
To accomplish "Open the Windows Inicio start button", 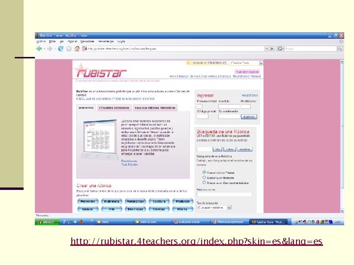I will click(47, 222).
